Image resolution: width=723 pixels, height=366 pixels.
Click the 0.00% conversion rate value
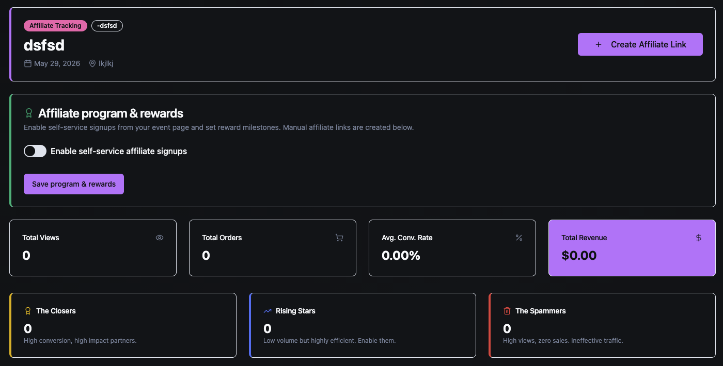pos(401,255)
